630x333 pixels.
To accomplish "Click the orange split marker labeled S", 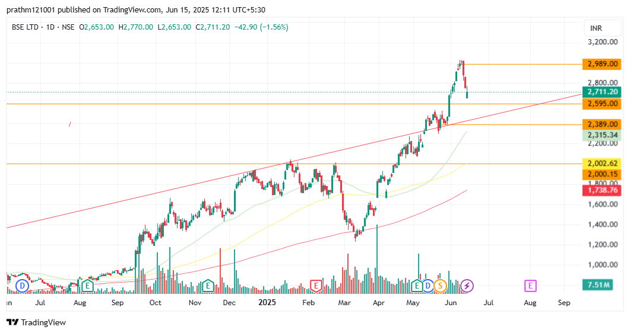I will 441,286.
